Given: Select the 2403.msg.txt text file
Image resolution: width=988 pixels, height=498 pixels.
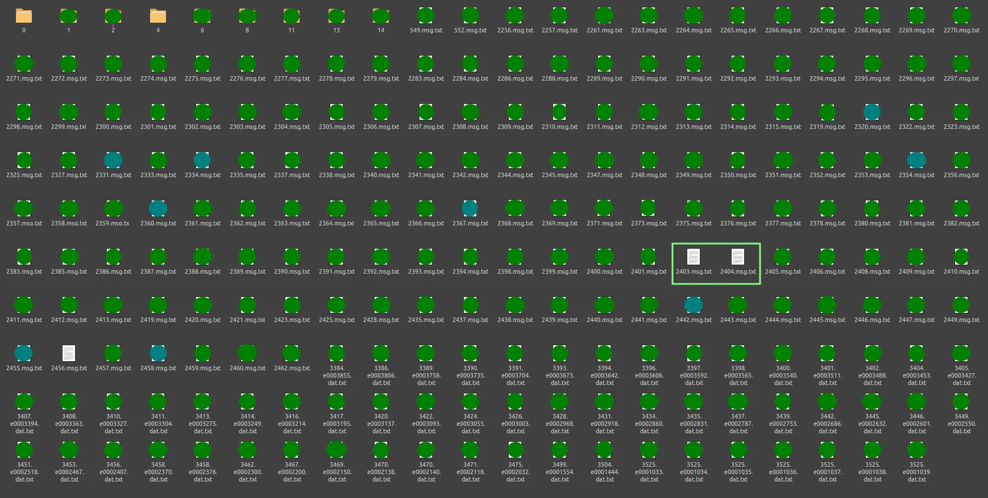Looking at the screenshot, I should pos(694,257).
